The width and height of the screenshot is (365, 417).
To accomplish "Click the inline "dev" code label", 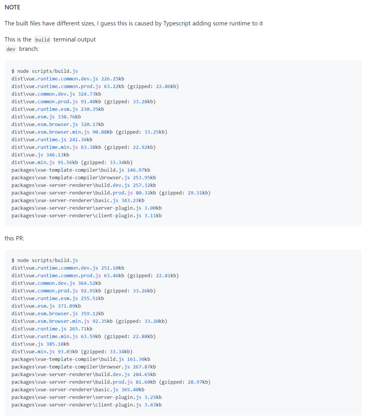I will [11, 49].
